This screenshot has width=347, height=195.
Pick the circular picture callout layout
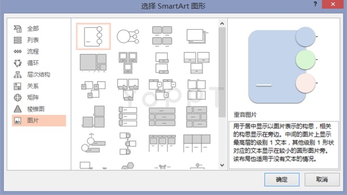128,36
